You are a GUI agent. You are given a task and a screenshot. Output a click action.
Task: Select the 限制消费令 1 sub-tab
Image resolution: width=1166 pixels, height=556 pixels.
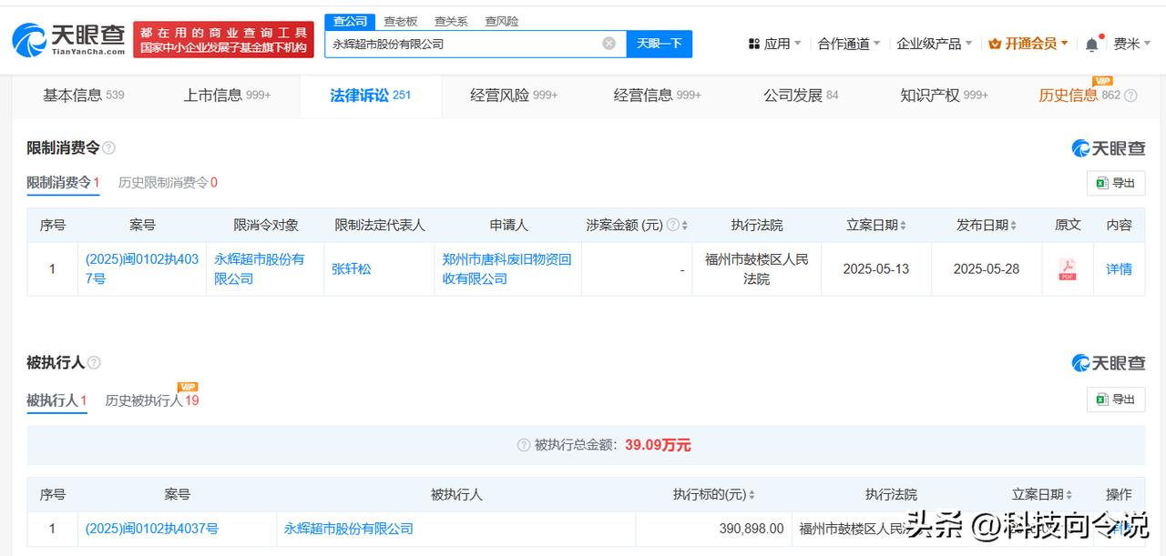click(x=63, y=183)
